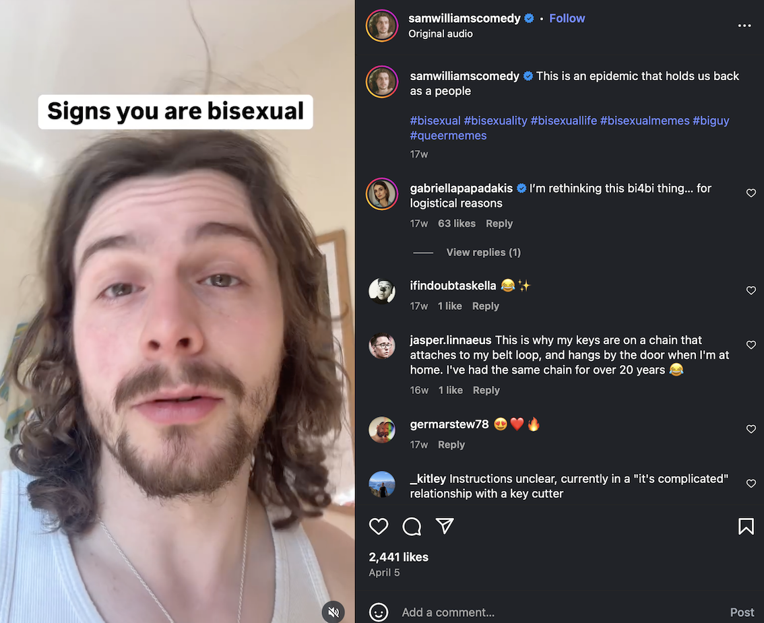Unmute the video with the speaker icon

(x=333, y=612)
